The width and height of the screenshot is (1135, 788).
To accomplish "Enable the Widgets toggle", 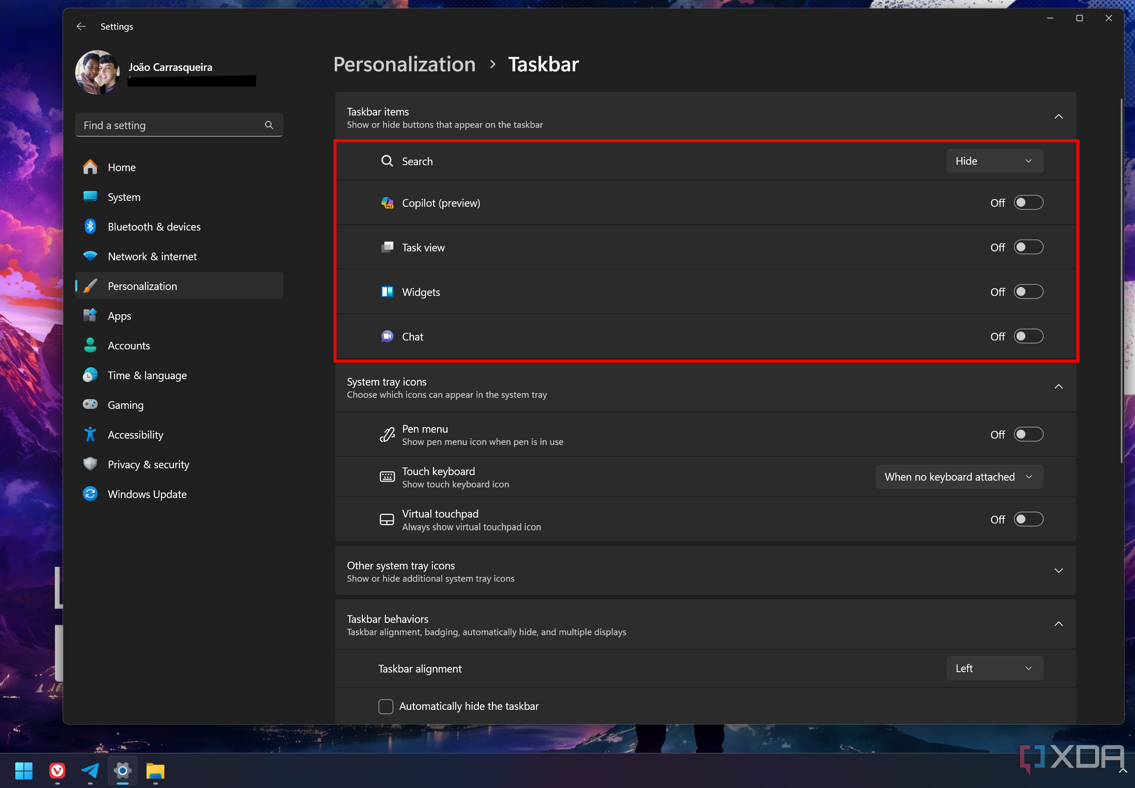I will click(x=1028, y=292).
